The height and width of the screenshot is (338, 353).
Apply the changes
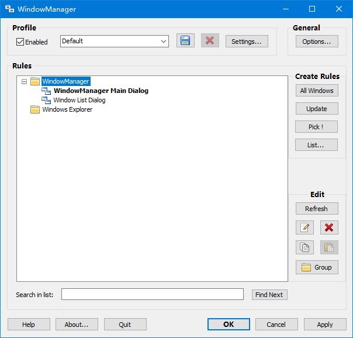pyautogui.click(x=325, y=325)
